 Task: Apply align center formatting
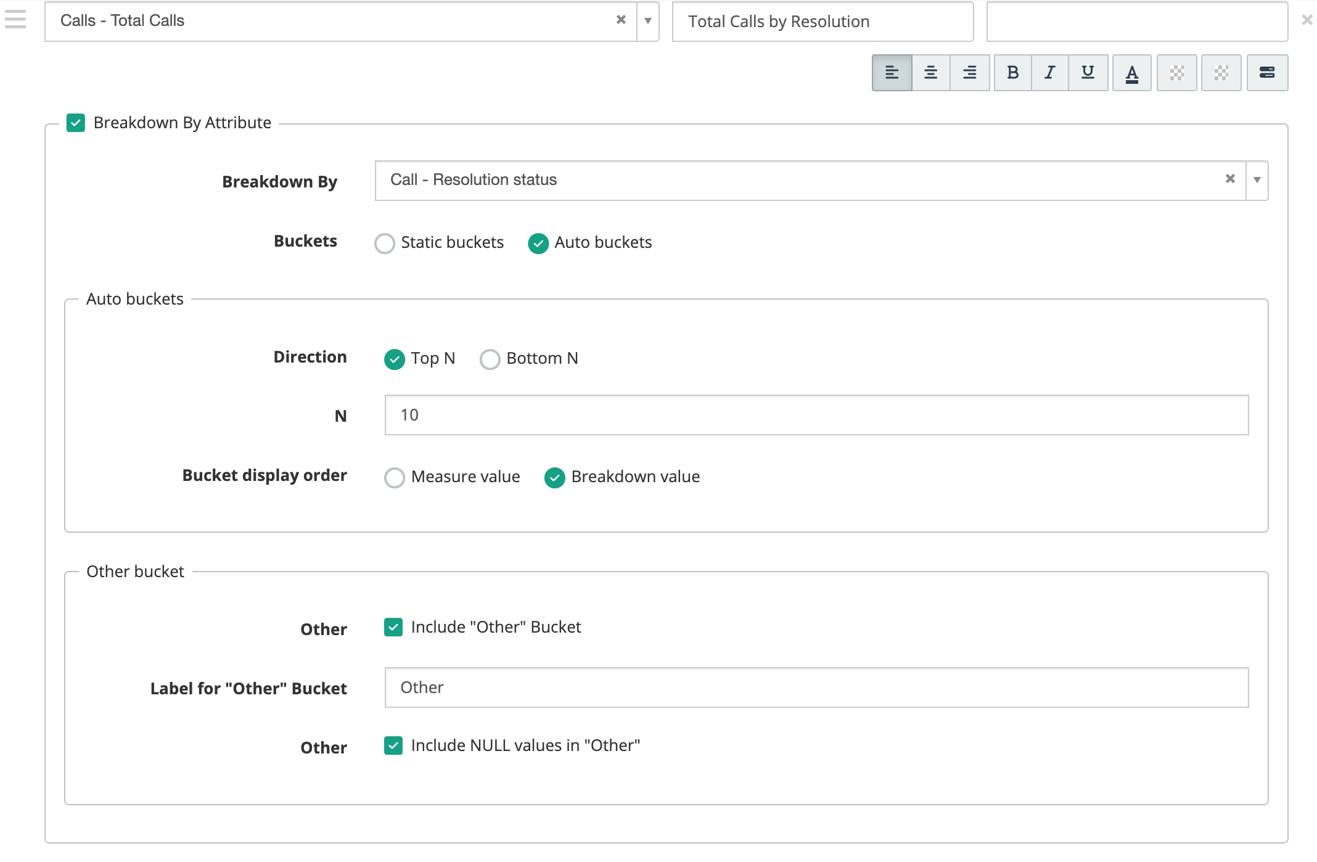tap(930, 73)
